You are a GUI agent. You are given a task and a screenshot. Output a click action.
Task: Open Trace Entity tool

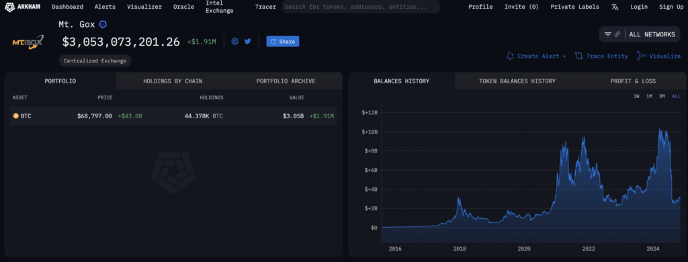[x=601, y=56]
